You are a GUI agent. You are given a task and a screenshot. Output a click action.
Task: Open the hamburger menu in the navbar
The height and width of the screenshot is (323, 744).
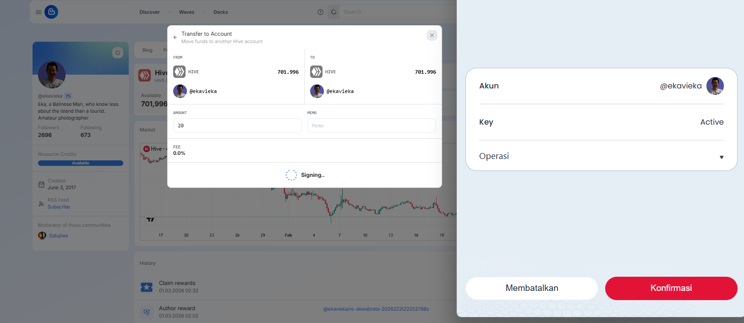pyautogui.click(x=38, y=12)
